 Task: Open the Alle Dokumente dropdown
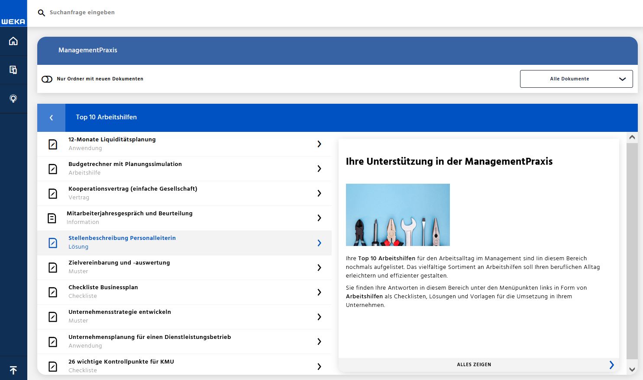tap(576, 79)
